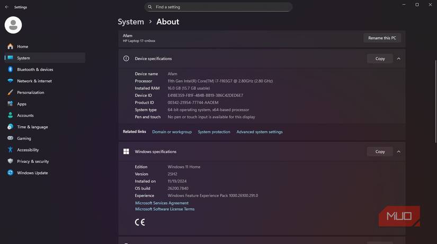Image resolution: width=437 pixels, height=244 pixels.
Task: Click System in the breadcrumb
Action: pyautogui.click(x=131, y=22)
